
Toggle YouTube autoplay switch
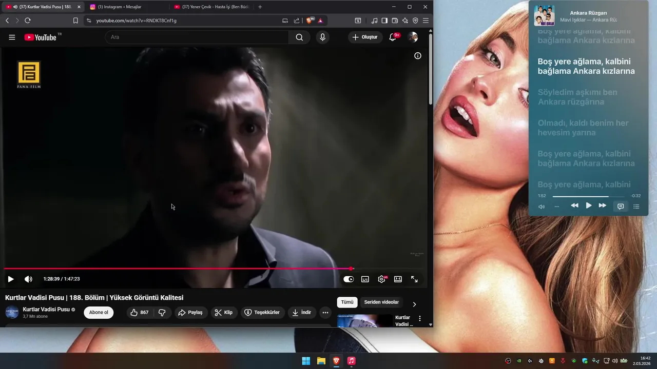(x=349, y=279)
